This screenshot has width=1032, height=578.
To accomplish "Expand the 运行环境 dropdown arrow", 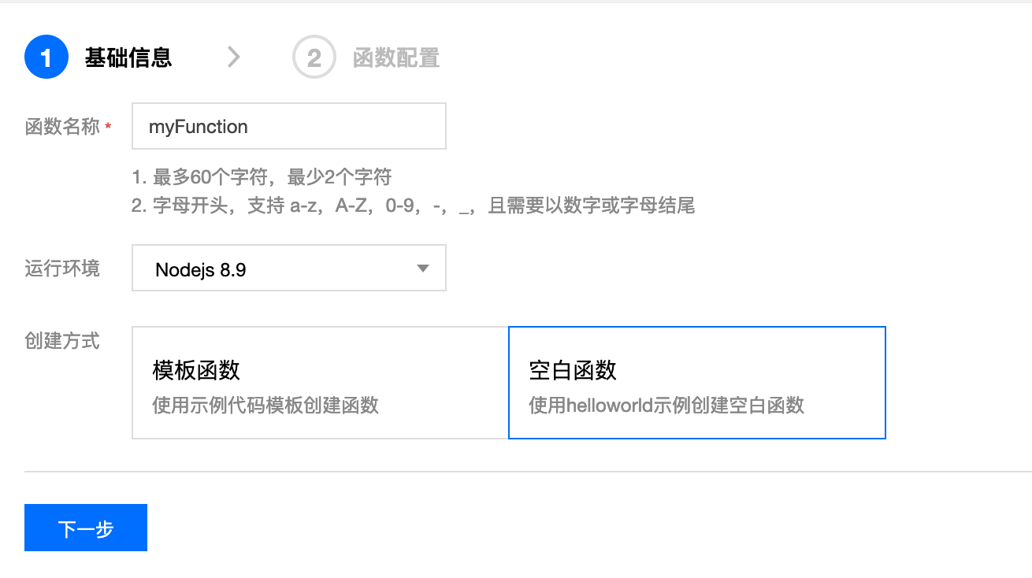I will tap(423, 269).
